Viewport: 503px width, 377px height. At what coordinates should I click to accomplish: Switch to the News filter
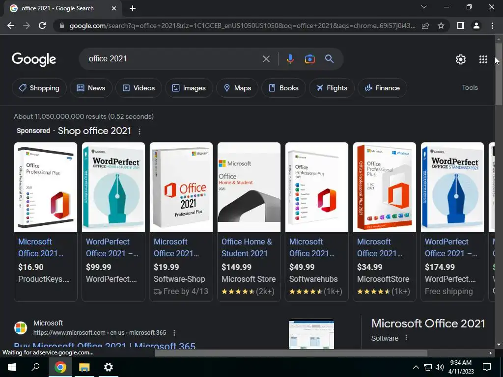click(91, 88)
